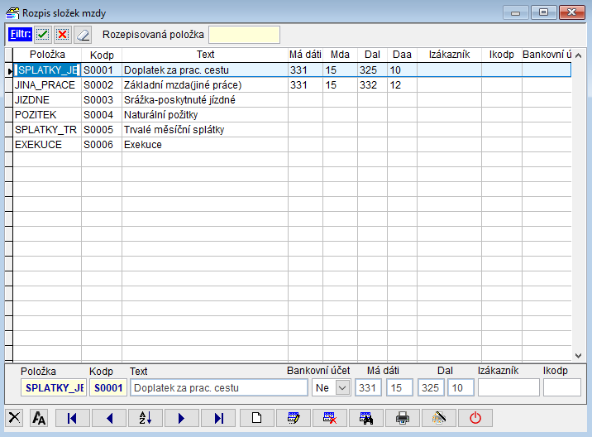Click the S0005 code cell
The image size is (592, 437).
102,130
